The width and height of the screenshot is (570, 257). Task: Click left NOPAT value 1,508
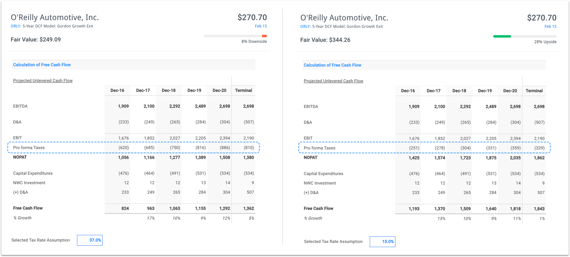(x=224, y=158)
